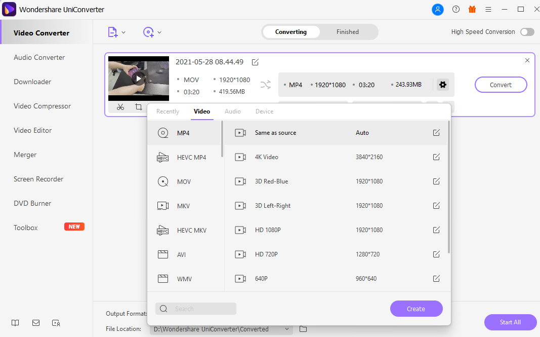
Task: Edit the 3D Red-Blue preset settings
Action: tap(436, 181)
